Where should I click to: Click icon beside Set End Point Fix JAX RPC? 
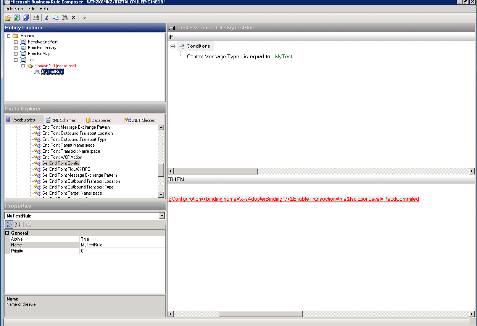point(37,169)
